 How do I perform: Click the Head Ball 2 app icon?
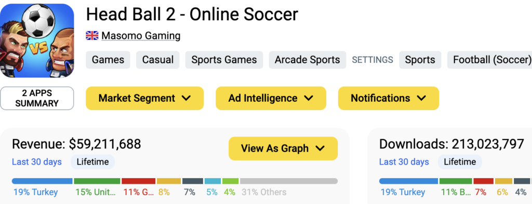[37, 40]
